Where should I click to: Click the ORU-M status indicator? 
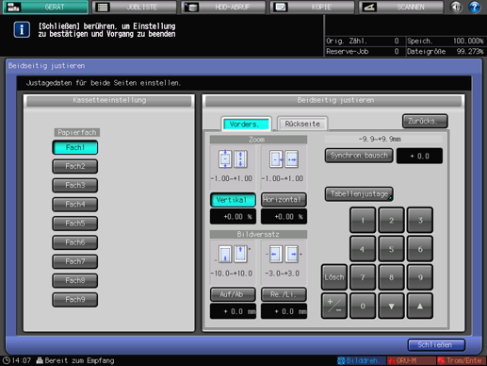pos(412,360)
